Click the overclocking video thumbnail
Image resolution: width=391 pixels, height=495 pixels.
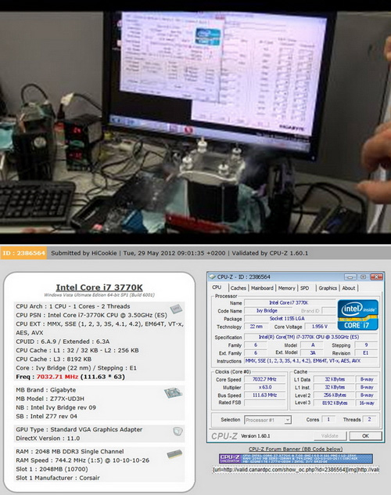[195, 122]
